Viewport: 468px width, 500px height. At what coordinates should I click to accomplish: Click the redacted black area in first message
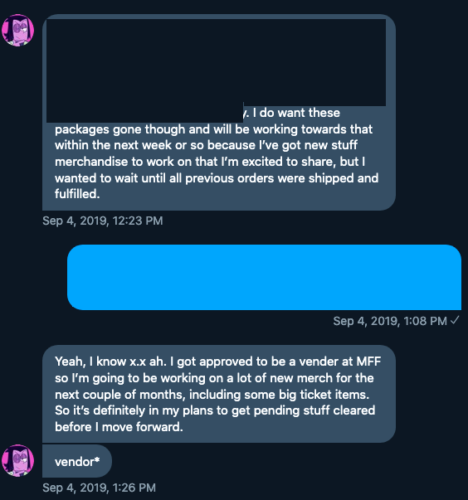click(216, 63)
